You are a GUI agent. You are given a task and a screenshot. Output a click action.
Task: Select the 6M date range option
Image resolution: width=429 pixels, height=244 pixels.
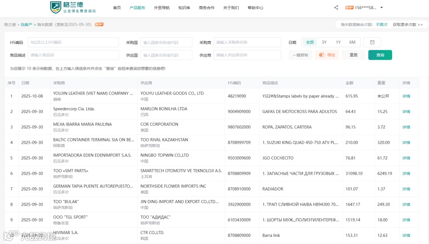click(352, 42)
